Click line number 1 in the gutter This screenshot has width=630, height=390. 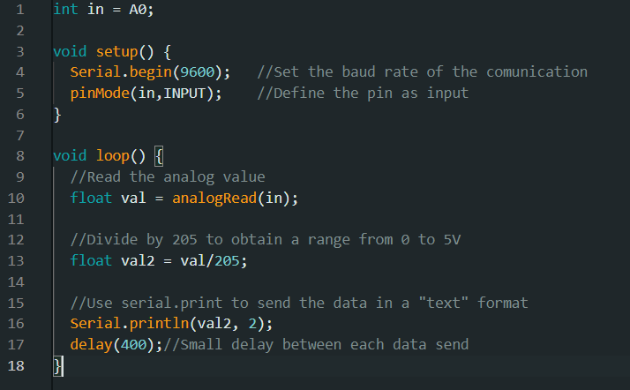20,9
